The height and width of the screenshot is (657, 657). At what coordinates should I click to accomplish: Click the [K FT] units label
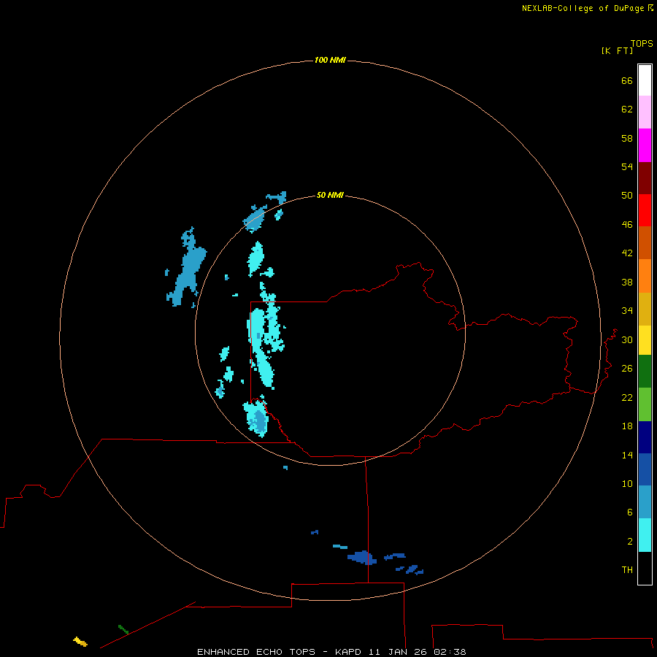tap(617, 50)
